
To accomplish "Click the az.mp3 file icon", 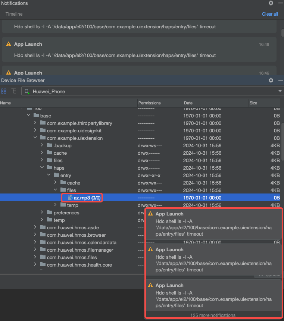I will [70, 198].
